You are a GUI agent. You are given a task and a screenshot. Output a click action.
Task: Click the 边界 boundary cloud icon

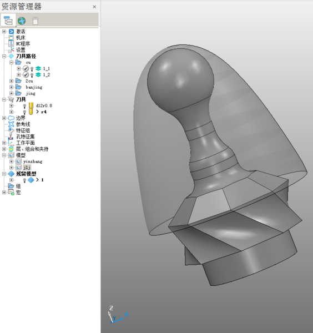[11, 118]
